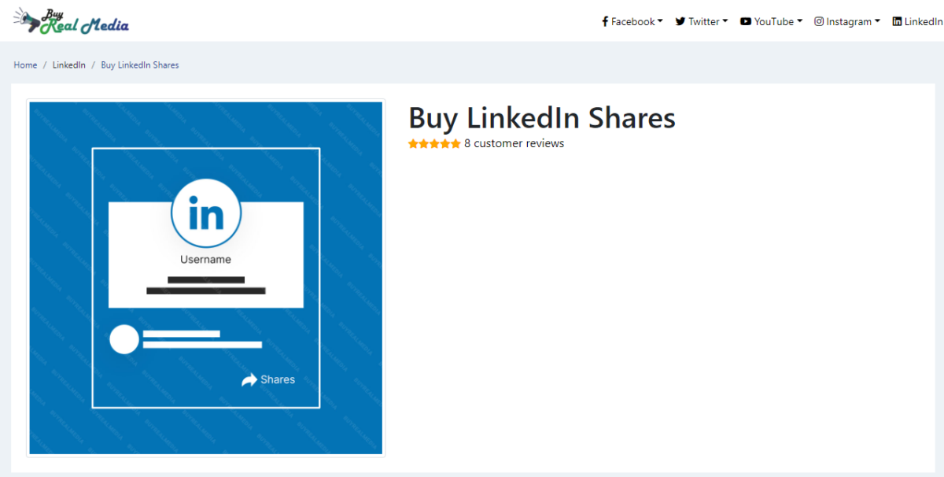Expand the YouTube dropdown caret
Screen dimensions: 944x477
799,21
